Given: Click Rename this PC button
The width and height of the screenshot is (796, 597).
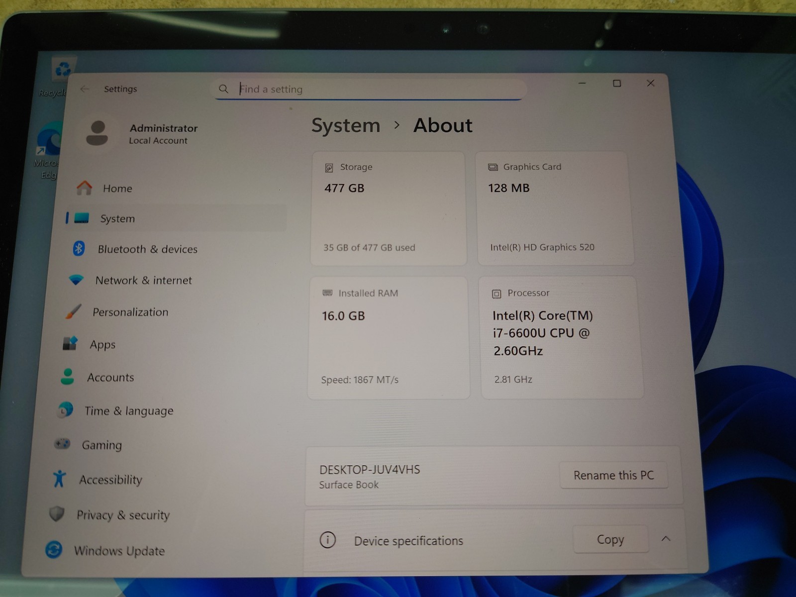Looking at the screenshot, I should pos(614,475).
